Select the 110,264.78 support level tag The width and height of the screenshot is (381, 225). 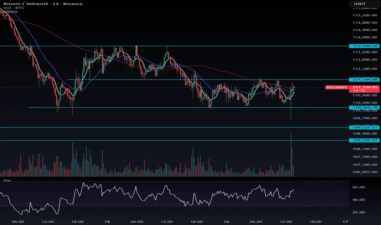coord(364,108)
